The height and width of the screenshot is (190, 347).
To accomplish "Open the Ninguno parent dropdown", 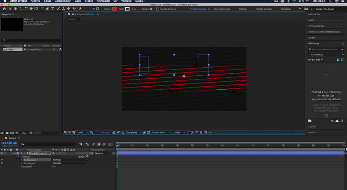I will point(103,153).
